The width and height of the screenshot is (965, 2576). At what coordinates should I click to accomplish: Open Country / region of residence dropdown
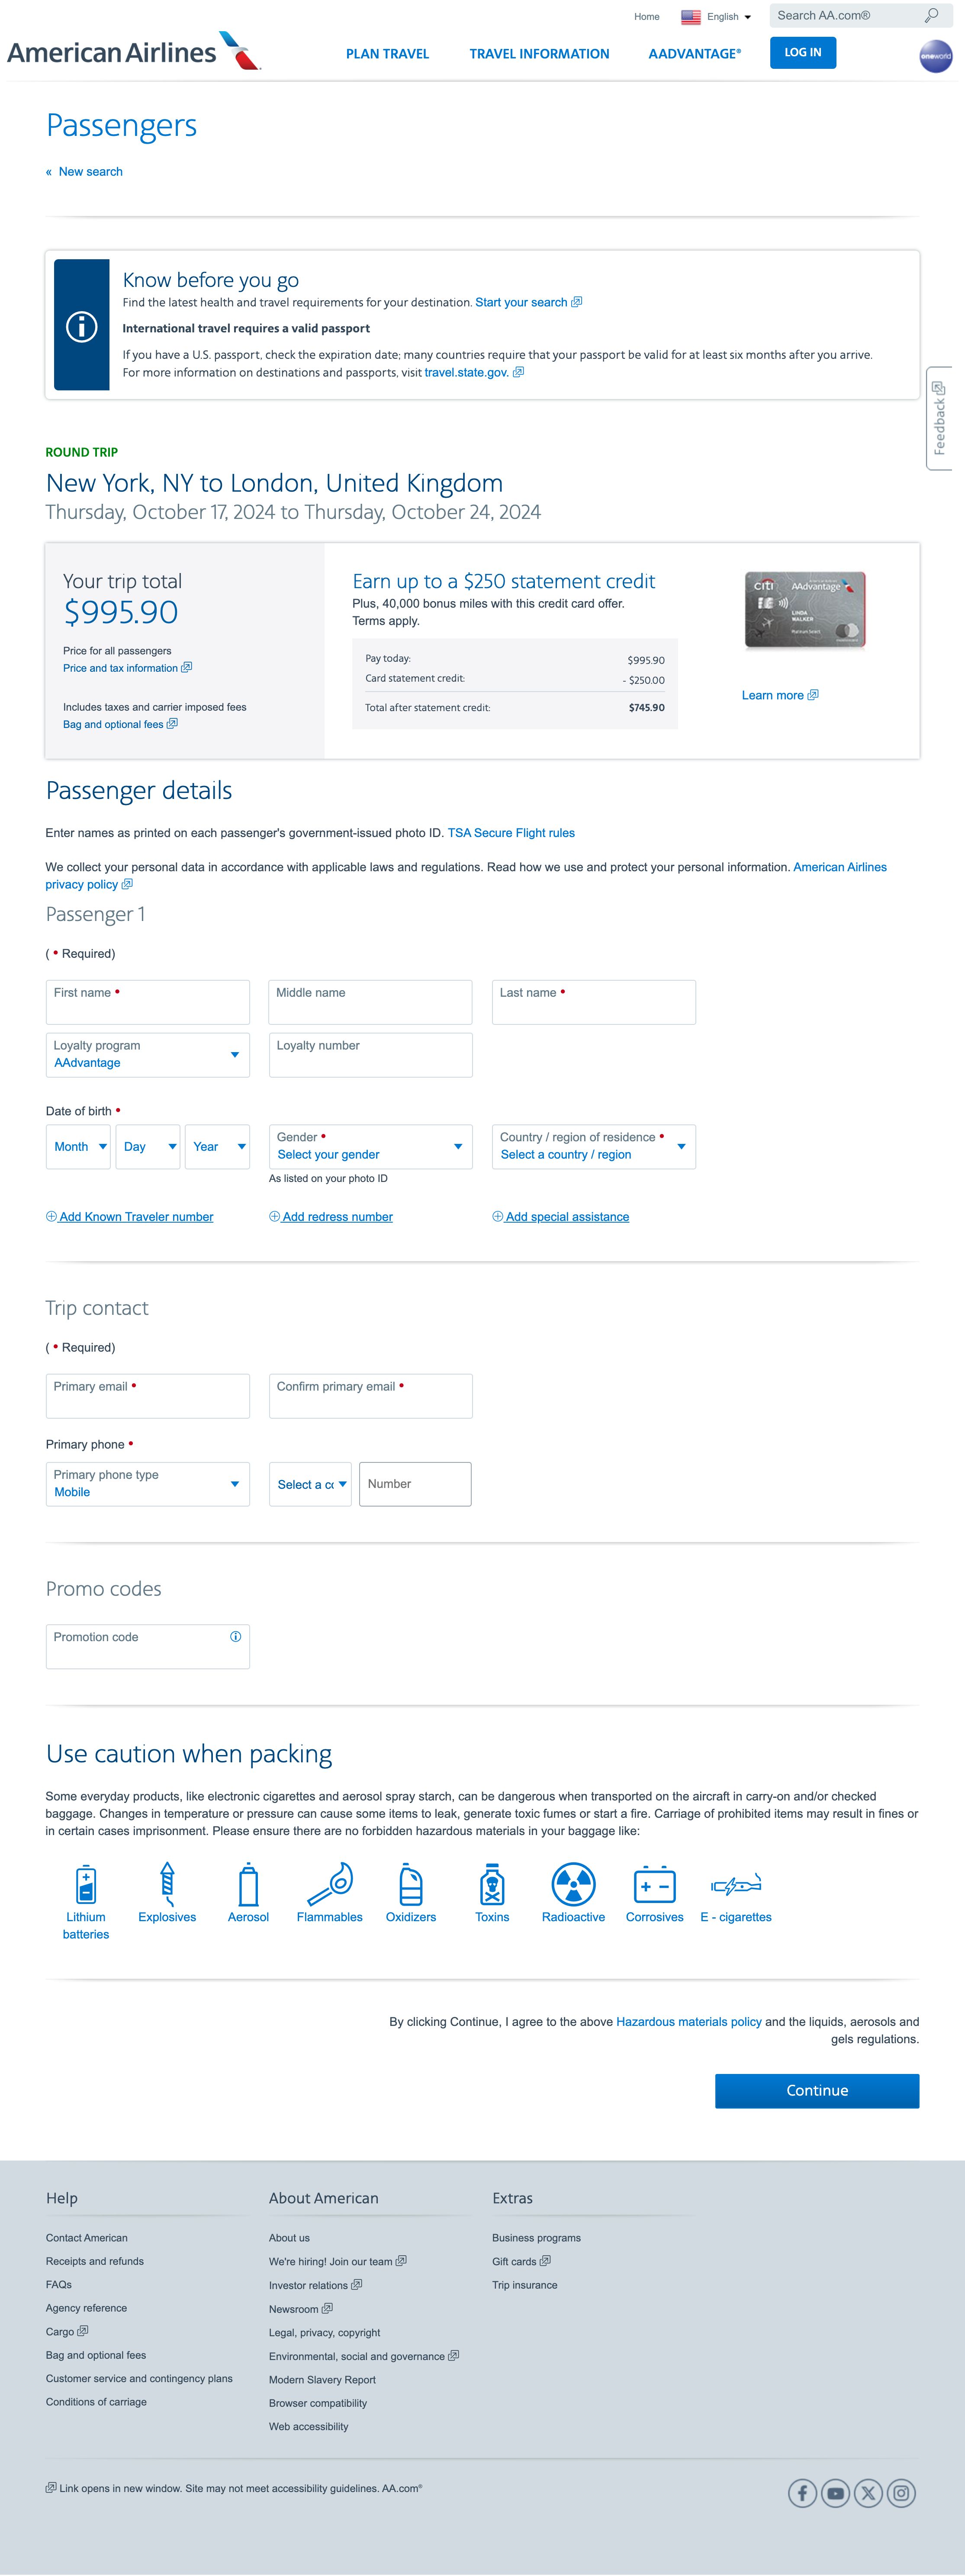pos(593,1147)
